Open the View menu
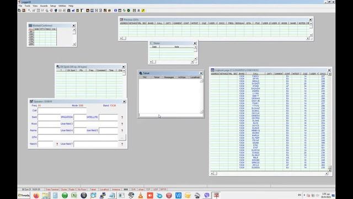 point(35,6)
